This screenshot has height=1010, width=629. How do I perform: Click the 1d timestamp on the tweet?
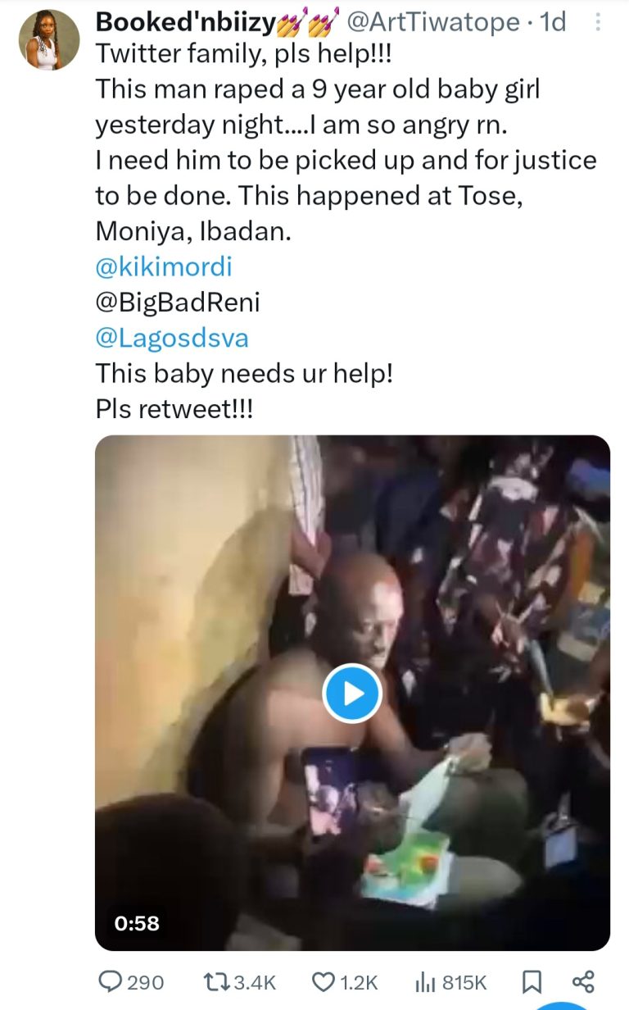[553, 23]
